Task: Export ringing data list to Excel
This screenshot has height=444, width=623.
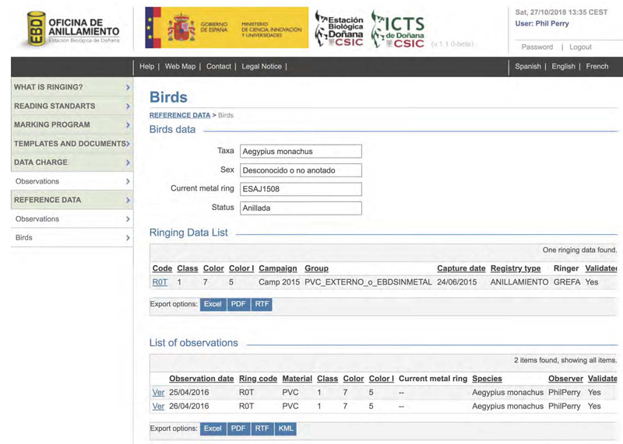Action: (213, 304)
